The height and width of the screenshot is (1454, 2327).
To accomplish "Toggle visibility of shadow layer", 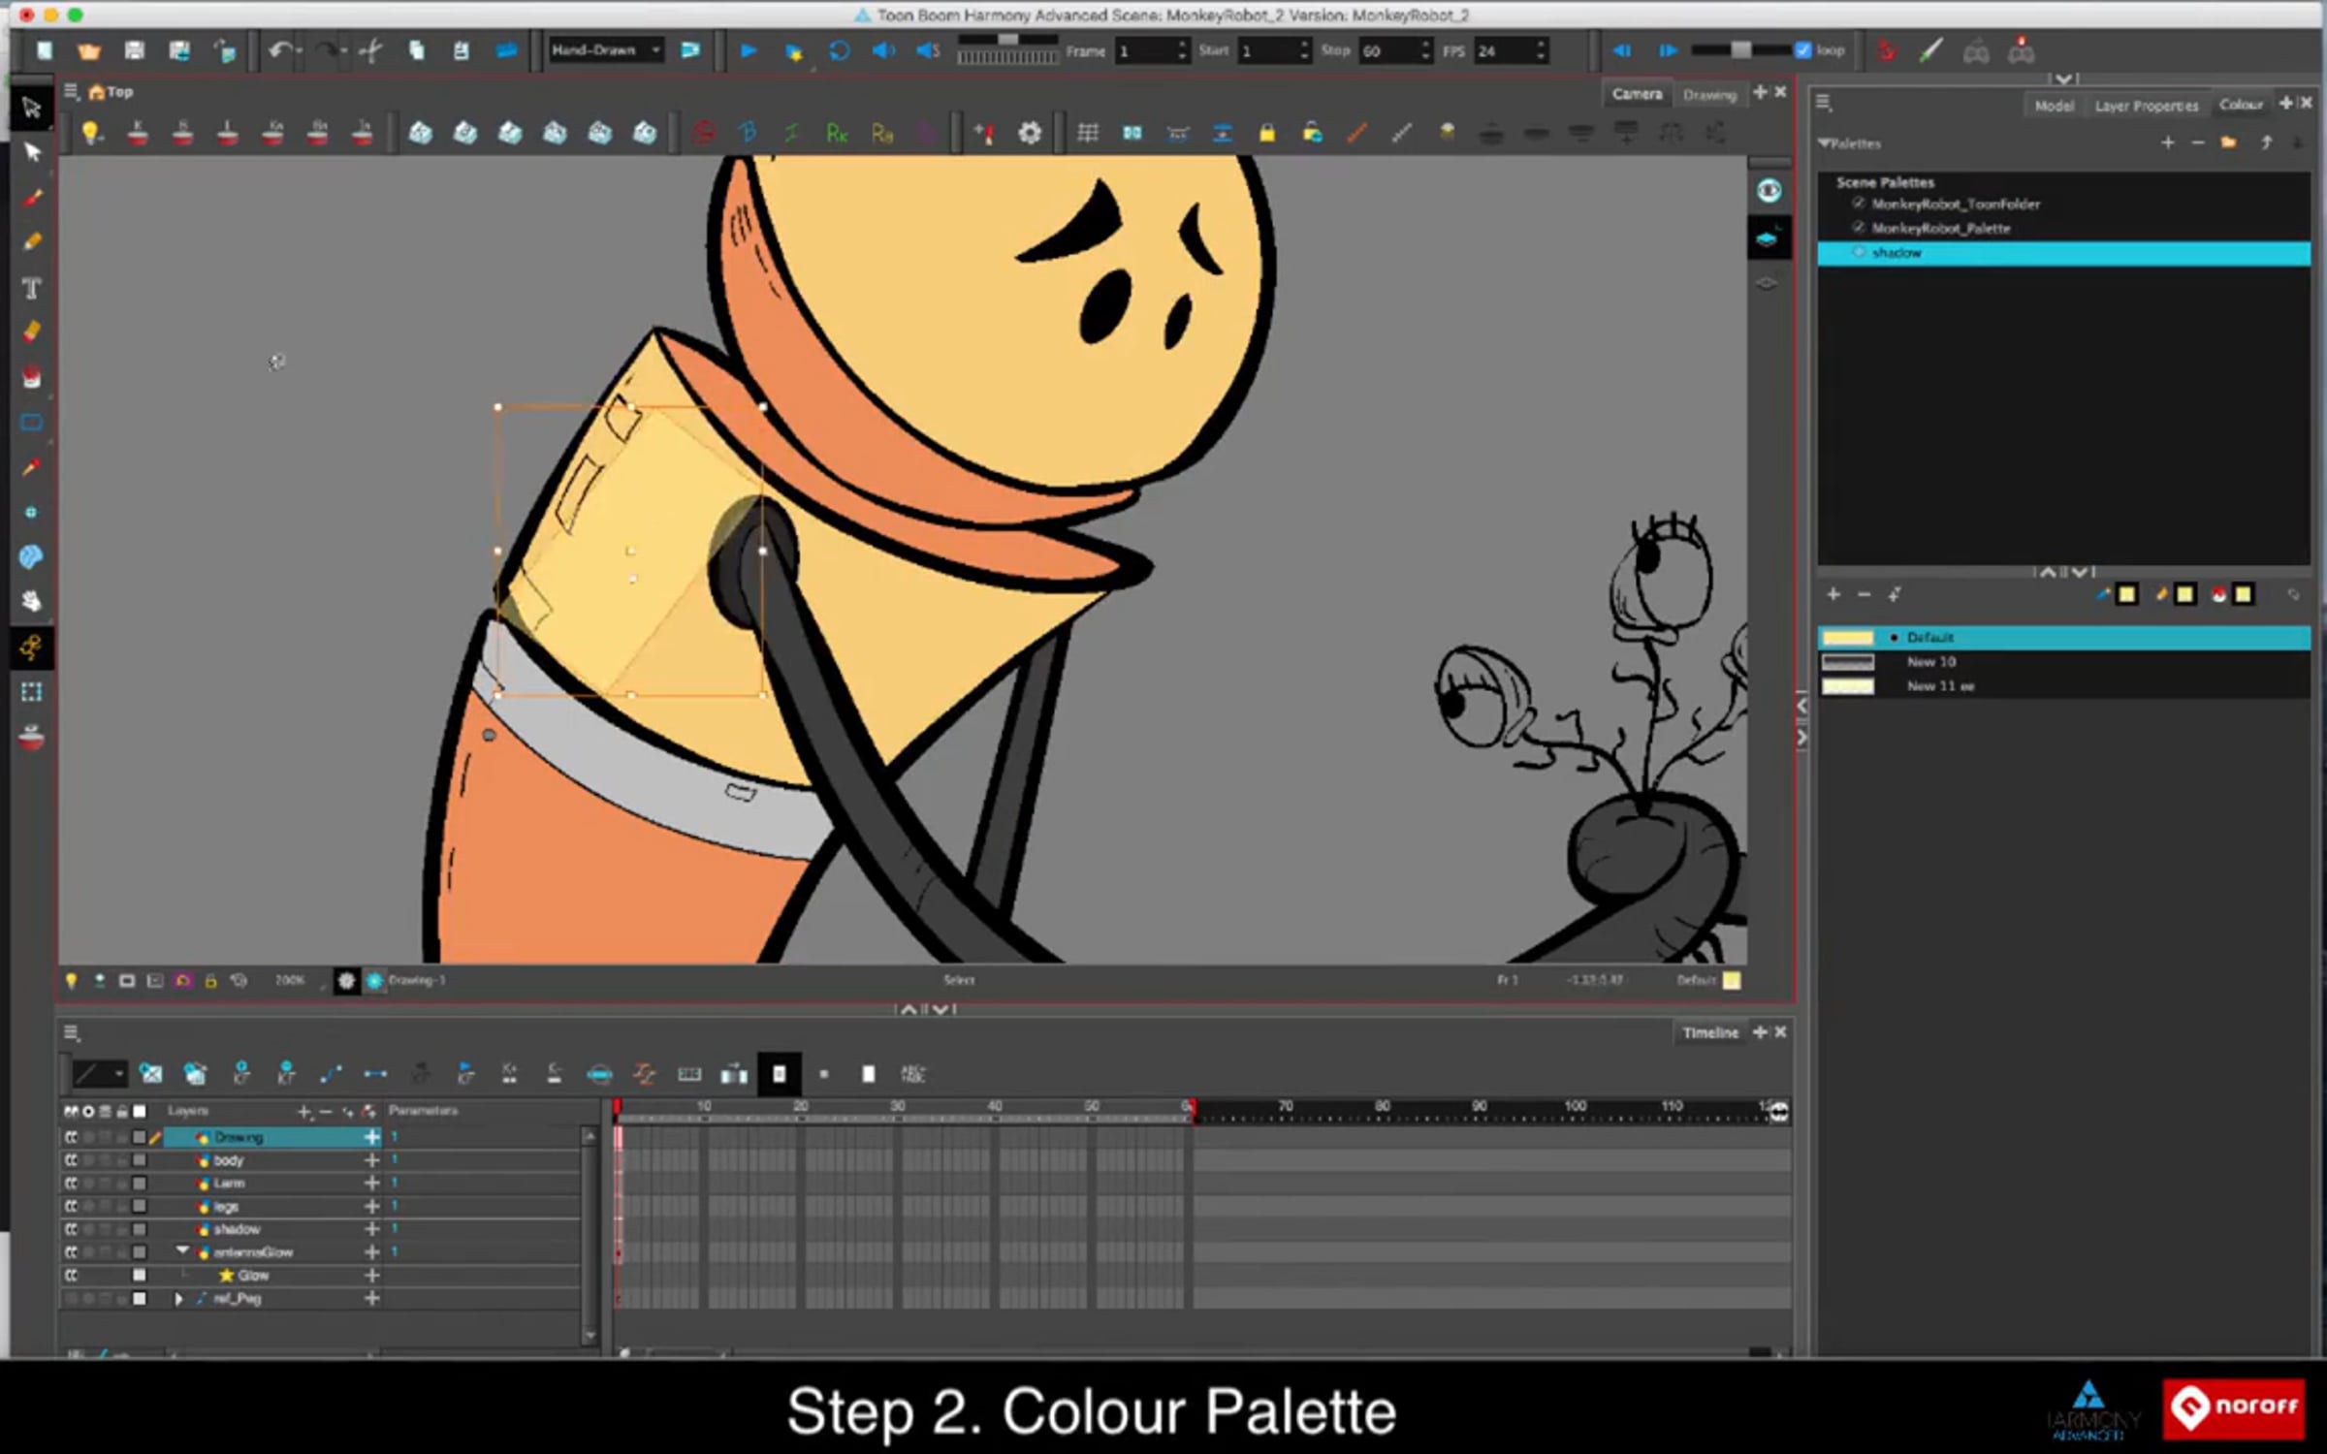I will pyautogui.click(x=72, y=1229).
